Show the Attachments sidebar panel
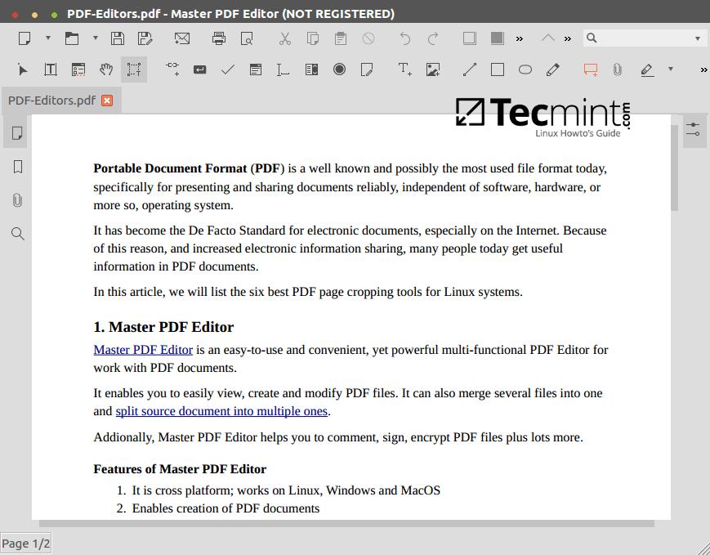The image size is (710, 555). click(16, 200)
